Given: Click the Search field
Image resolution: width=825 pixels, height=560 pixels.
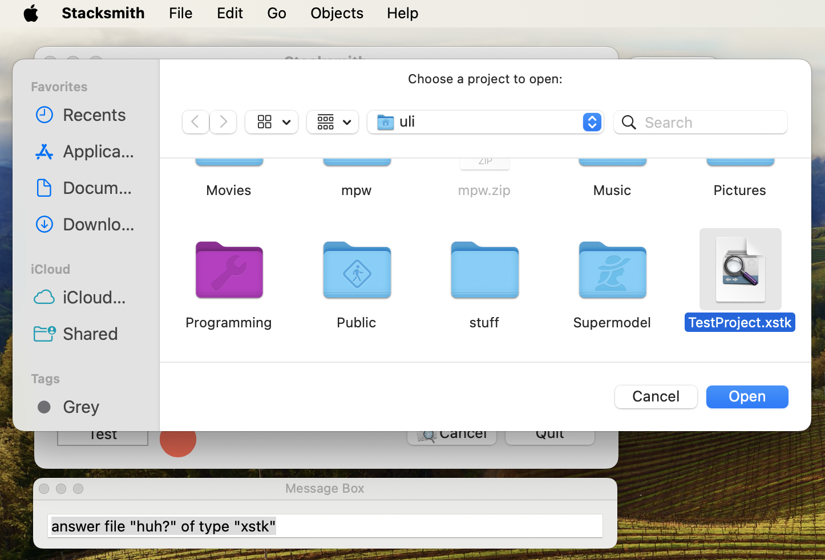Looking at the screenshot, I should (x=701, y=122).
